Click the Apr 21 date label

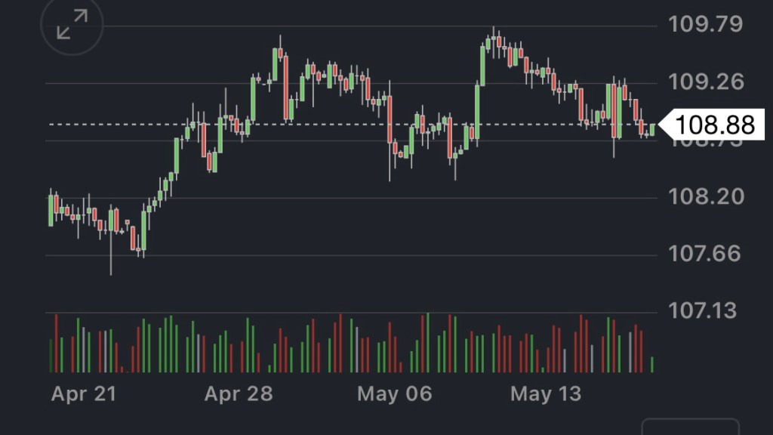coord(84,393)
